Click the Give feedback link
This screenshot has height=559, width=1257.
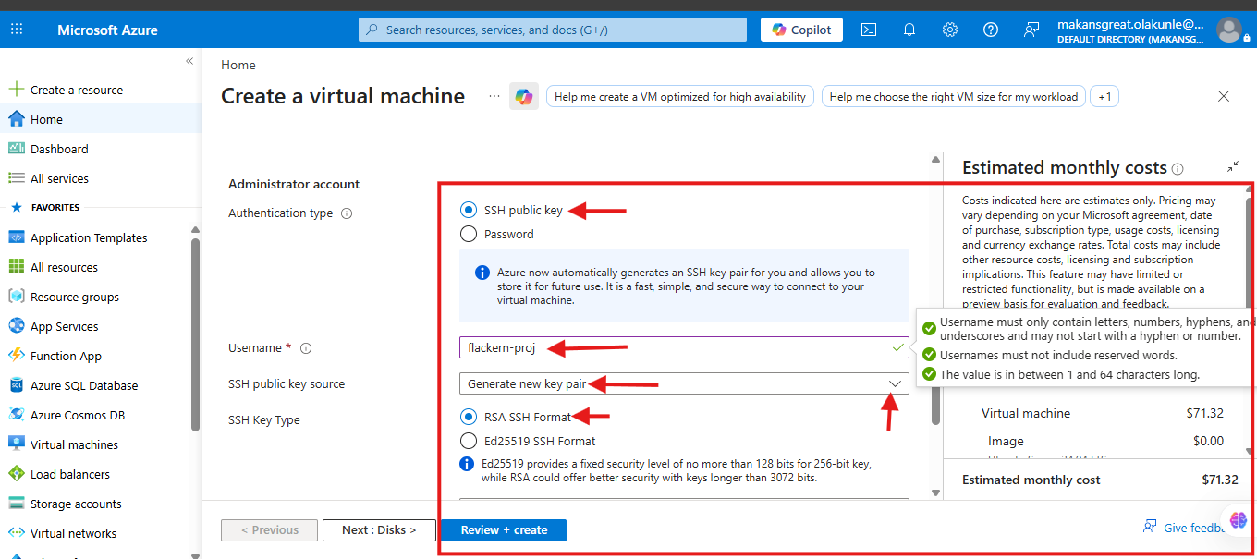(x=1184, y=528)
